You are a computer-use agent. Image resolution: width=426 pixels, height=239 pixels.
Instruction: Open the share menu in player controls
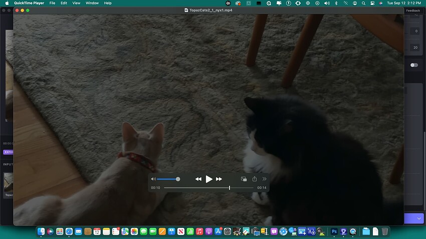[255, 179]
